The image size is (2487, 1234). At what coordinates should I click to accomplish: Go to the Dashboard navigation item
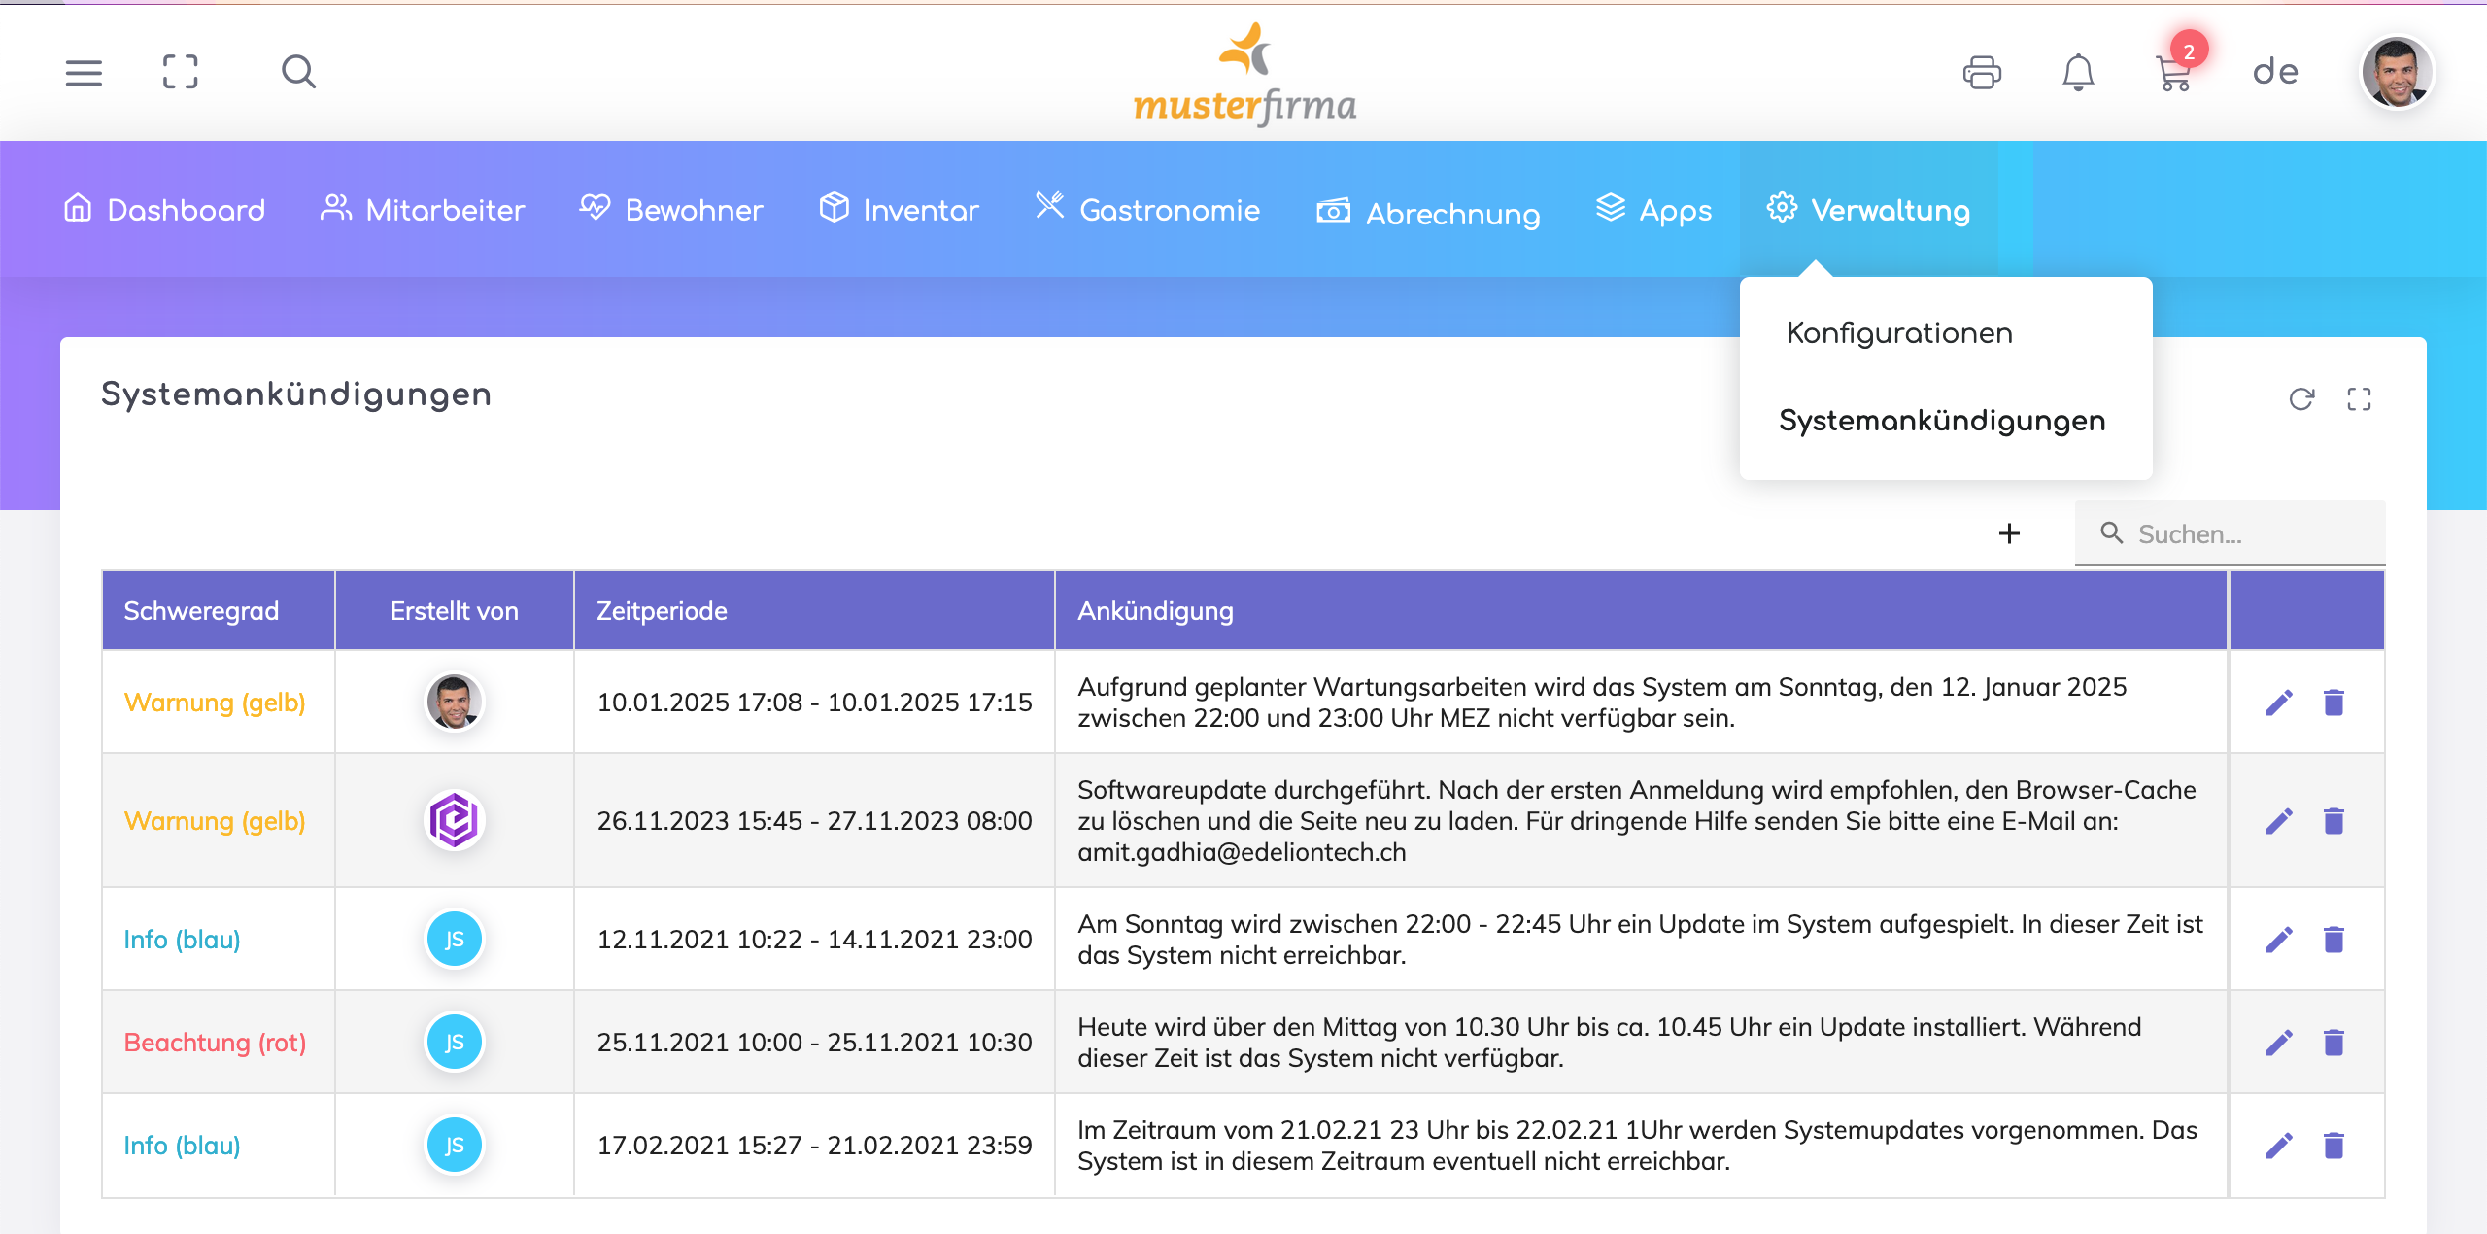pyautogui.click(x=164, y=210)
